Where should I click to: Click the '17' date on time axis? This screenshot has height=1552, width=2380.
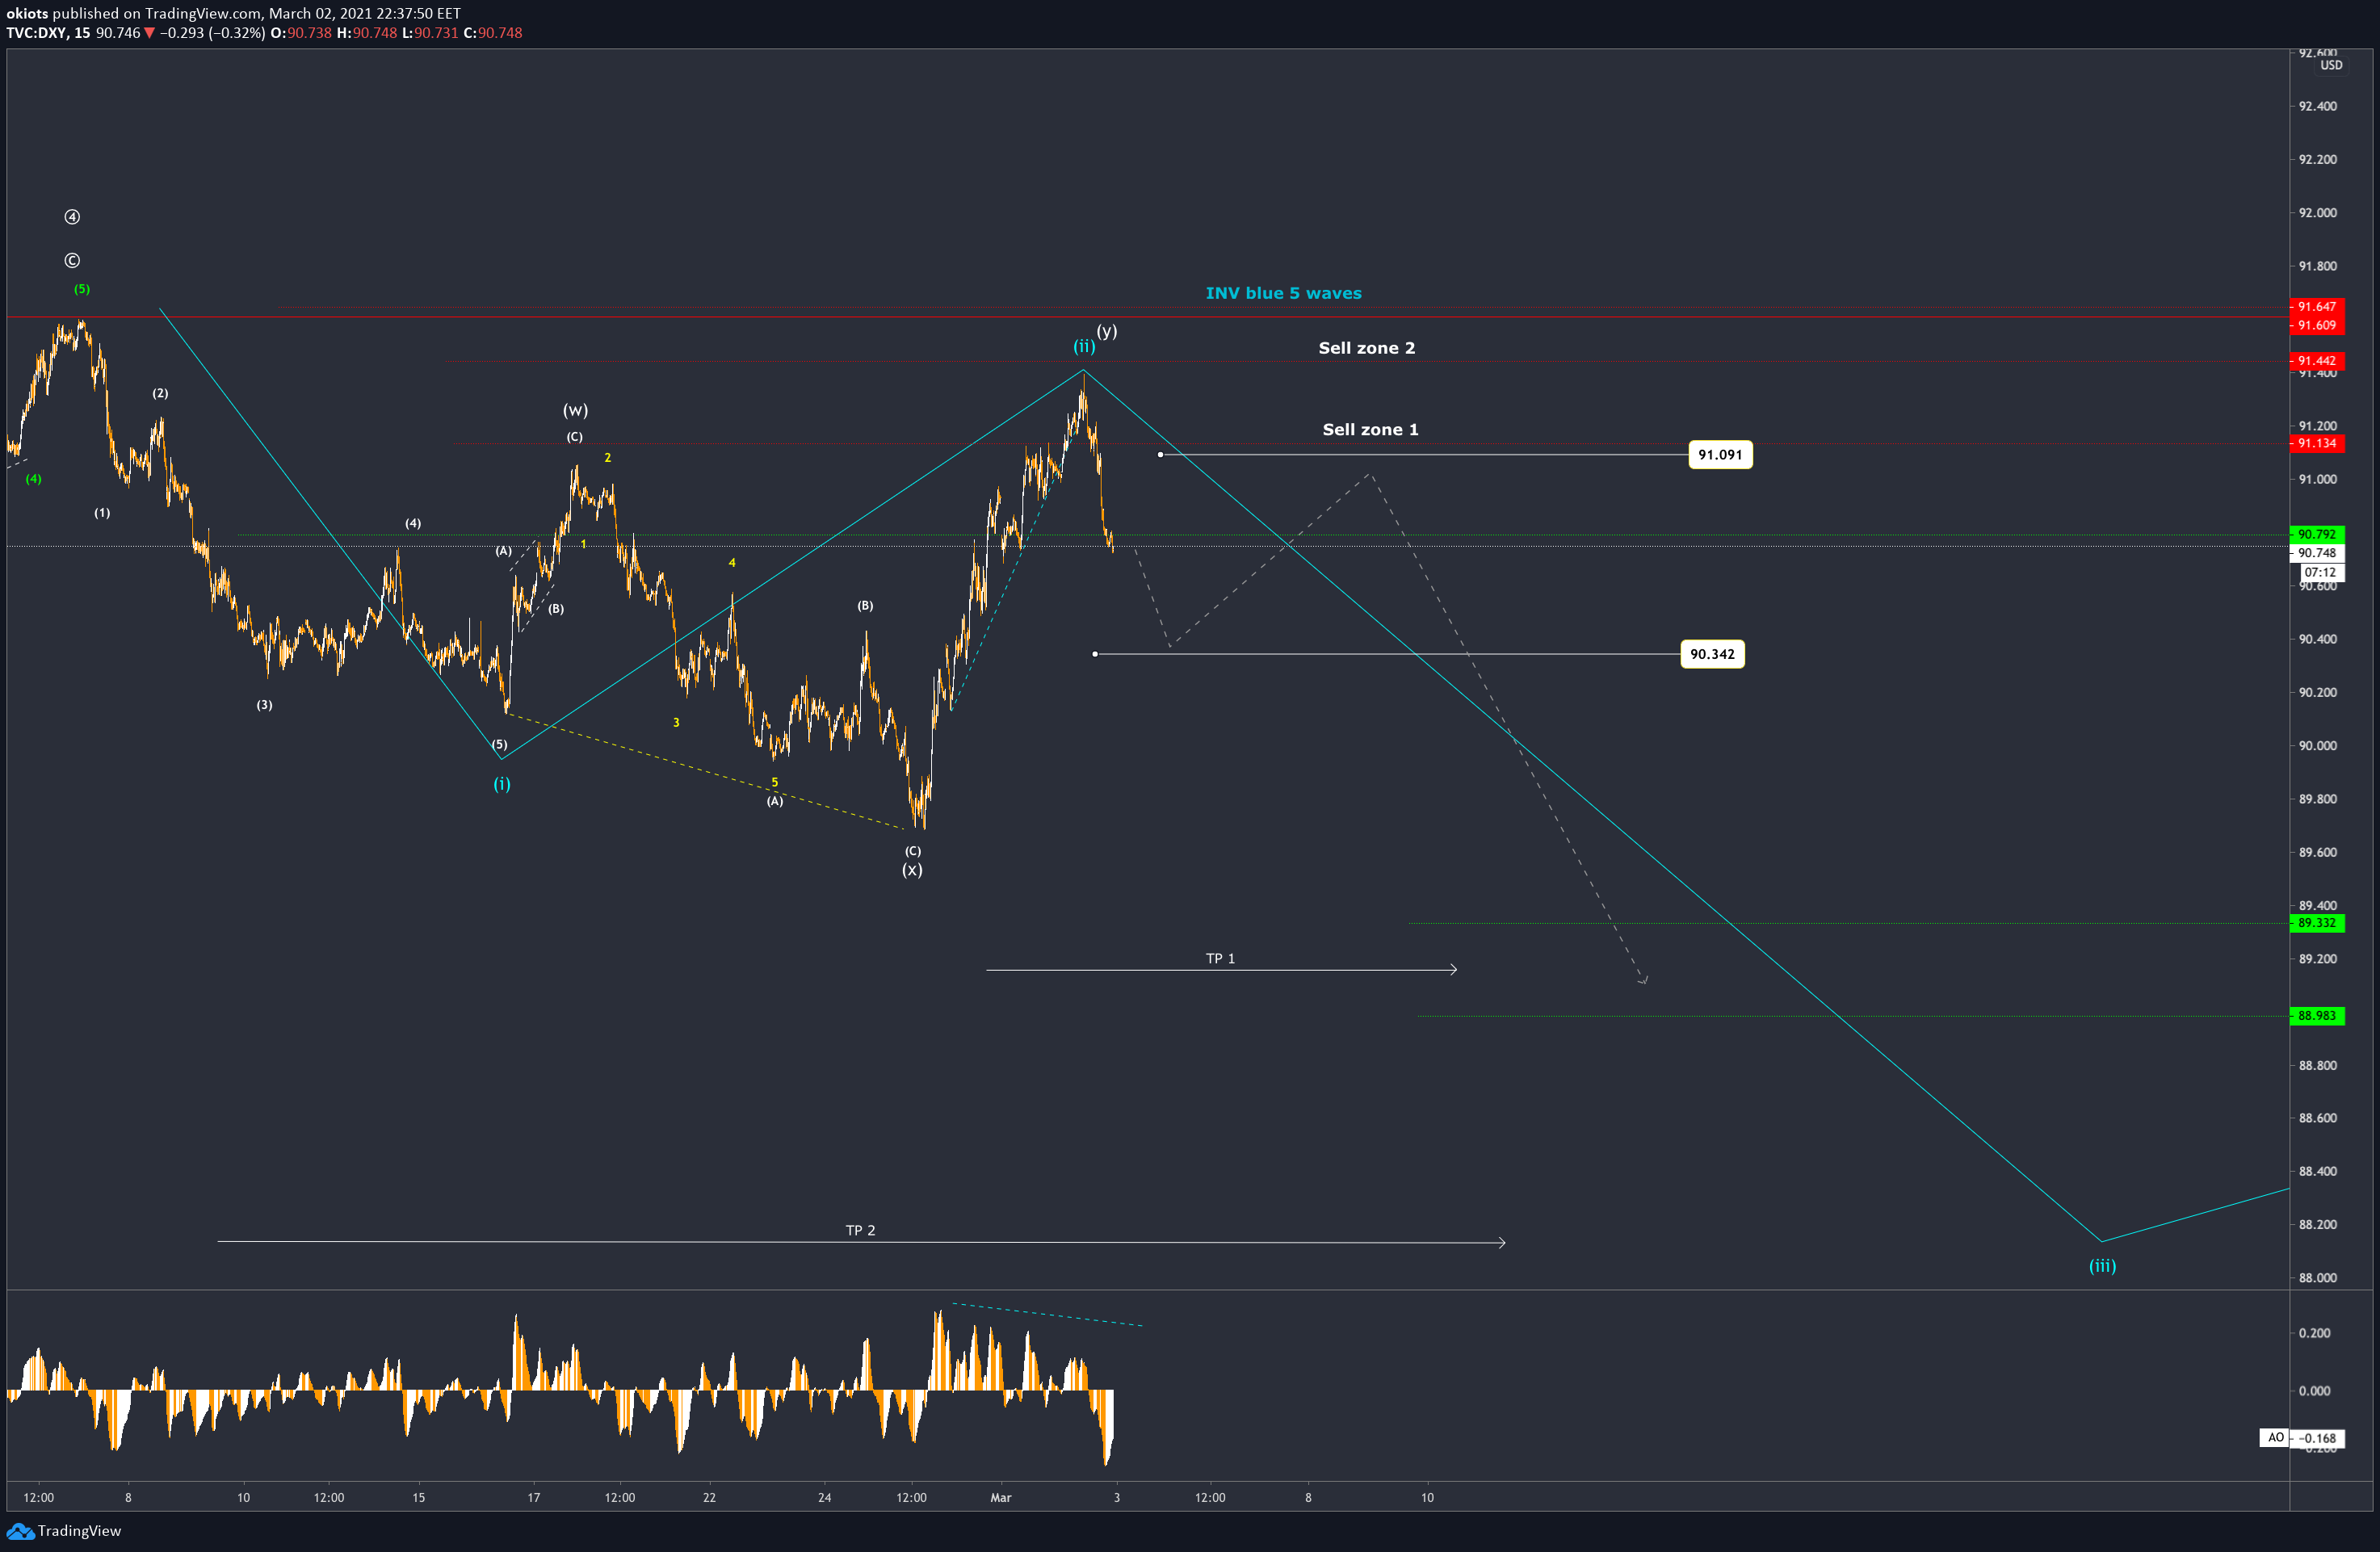(534, 1497)
